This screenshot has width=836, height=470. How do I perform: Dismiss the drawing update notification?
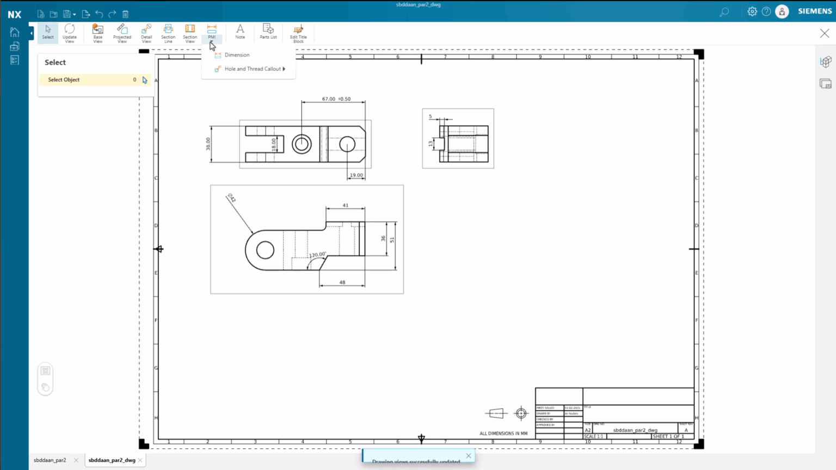point(468,455)
